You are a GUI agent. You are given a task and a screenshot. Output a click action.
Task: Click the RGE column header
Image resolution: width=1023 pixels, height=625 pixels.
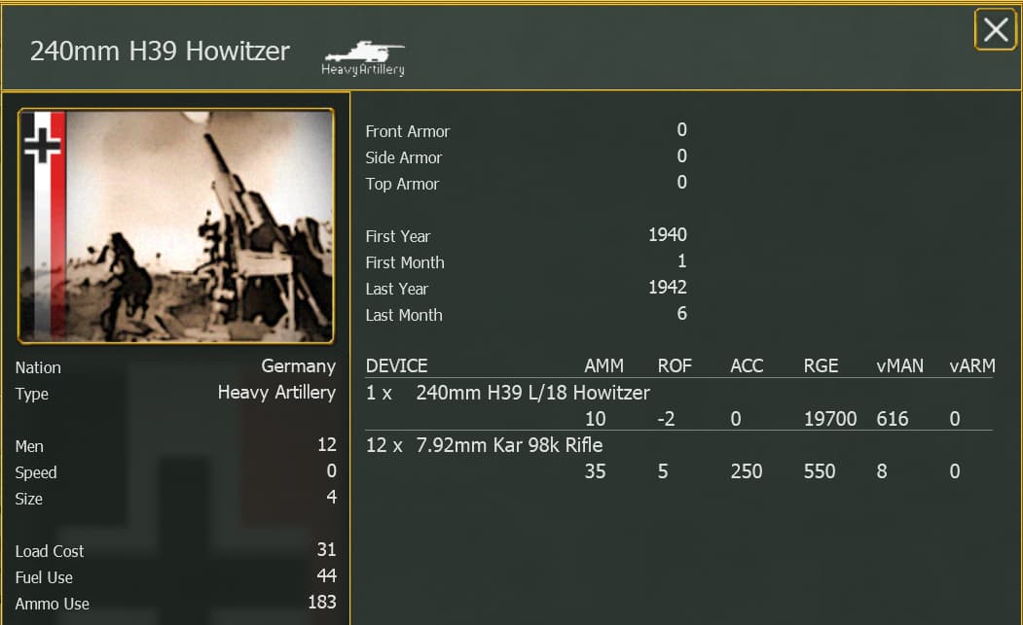point(821,366)
